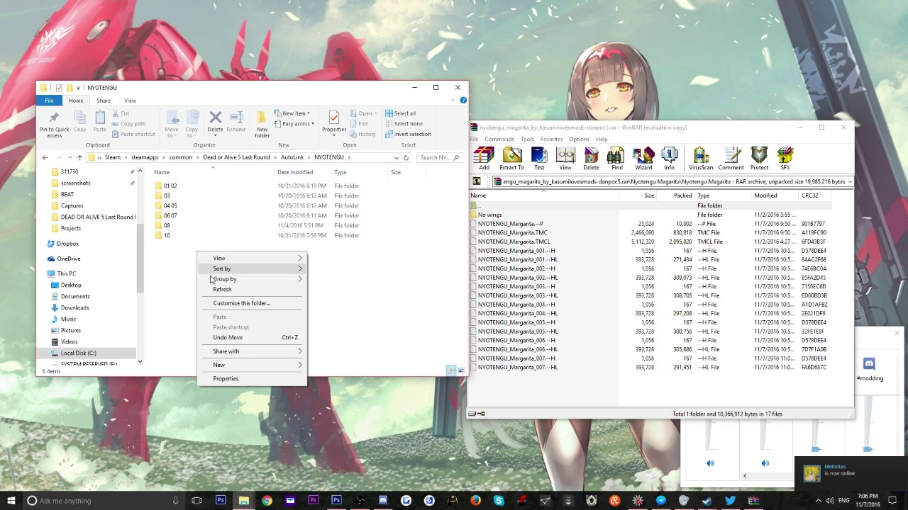Open WinRAR Find tool
This screenshot has width=908, height=510.
[x=616, y=159]
